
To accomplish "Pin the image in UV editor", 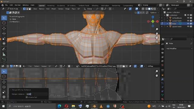I will (x=130, y=66).
